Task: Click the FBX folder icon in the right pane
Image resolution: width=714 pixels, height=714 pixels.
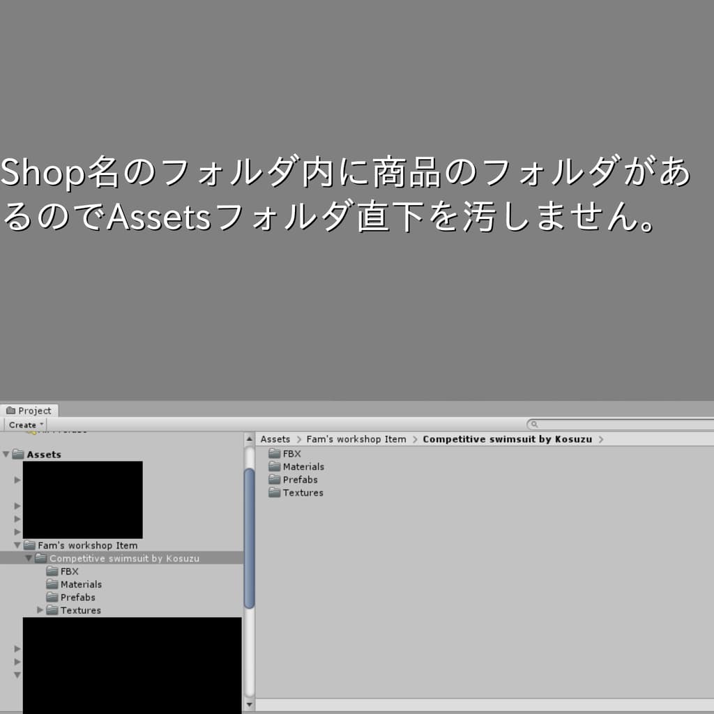Action: pos(273,453)
